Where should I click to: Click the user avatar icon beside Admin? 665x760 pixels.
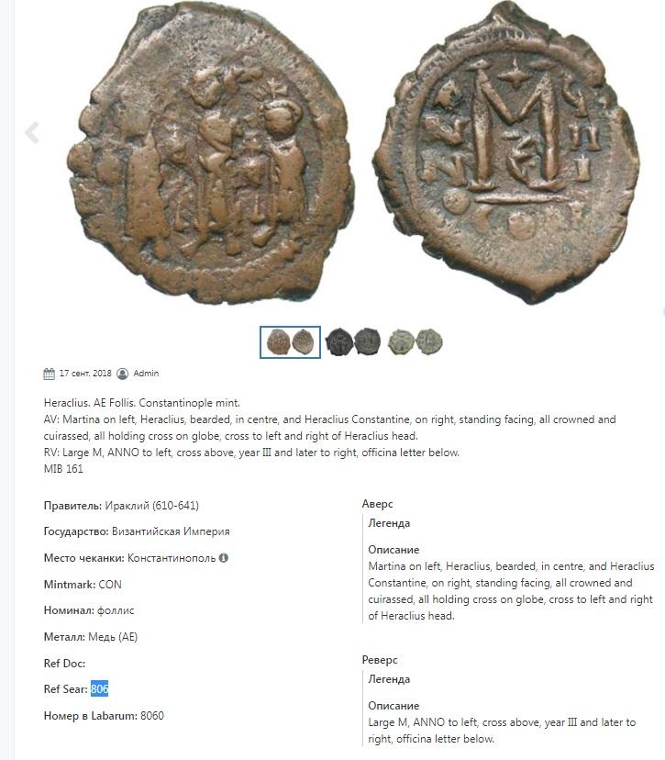(x=123, y=374)
